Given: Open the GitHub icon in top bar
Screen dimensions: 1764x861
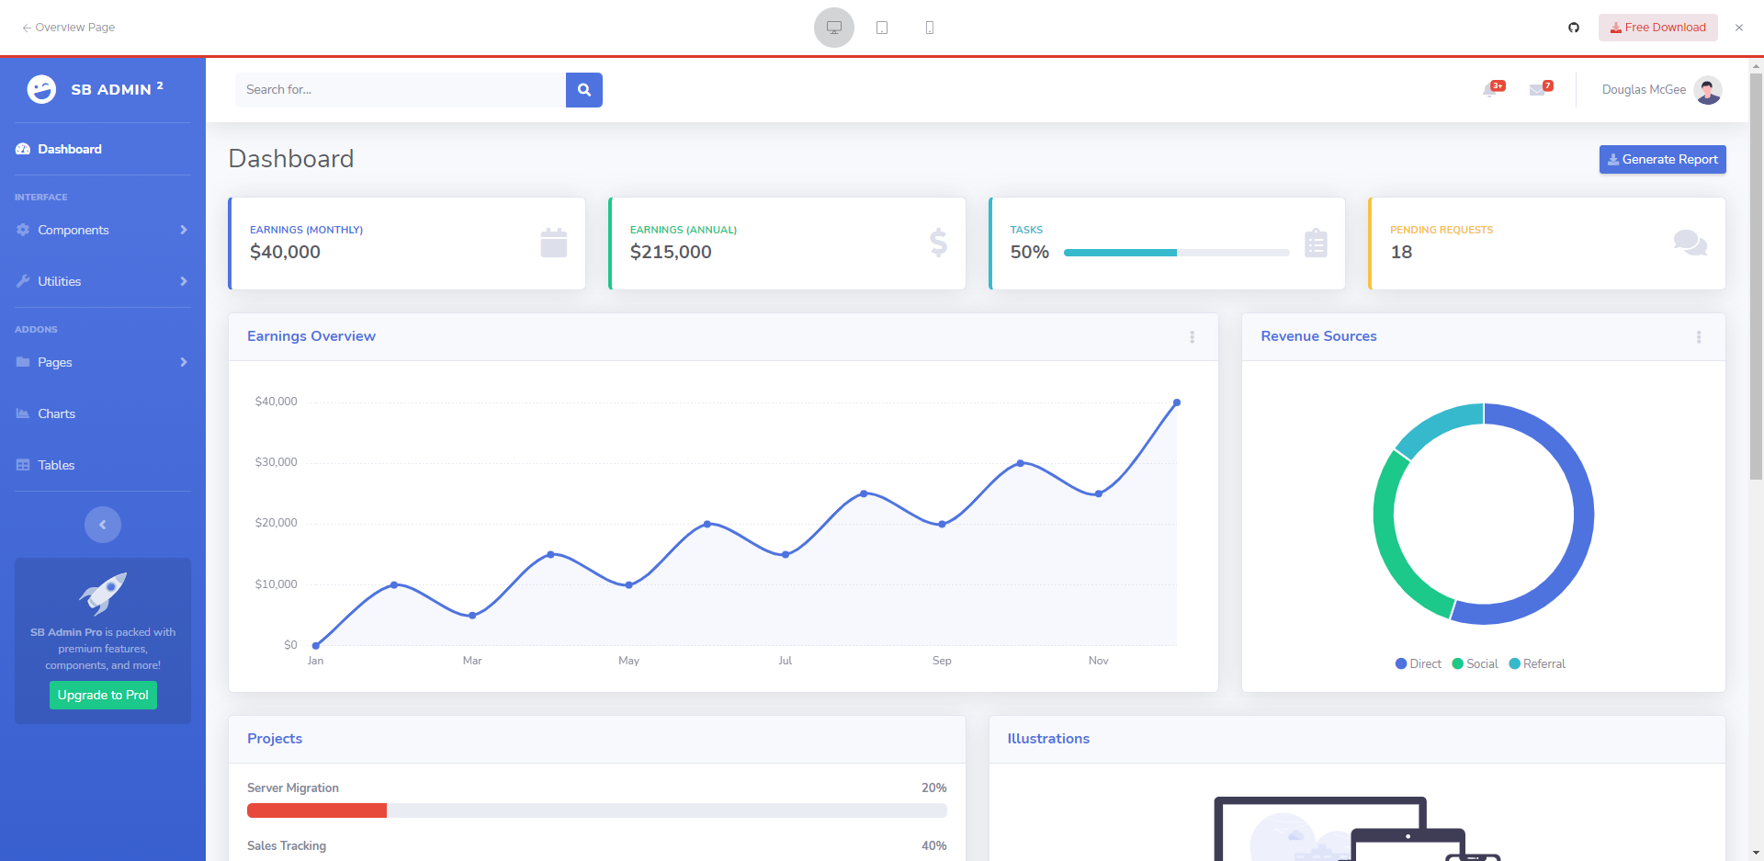Looking at the screenshot, I should (x=1574, y=28).
